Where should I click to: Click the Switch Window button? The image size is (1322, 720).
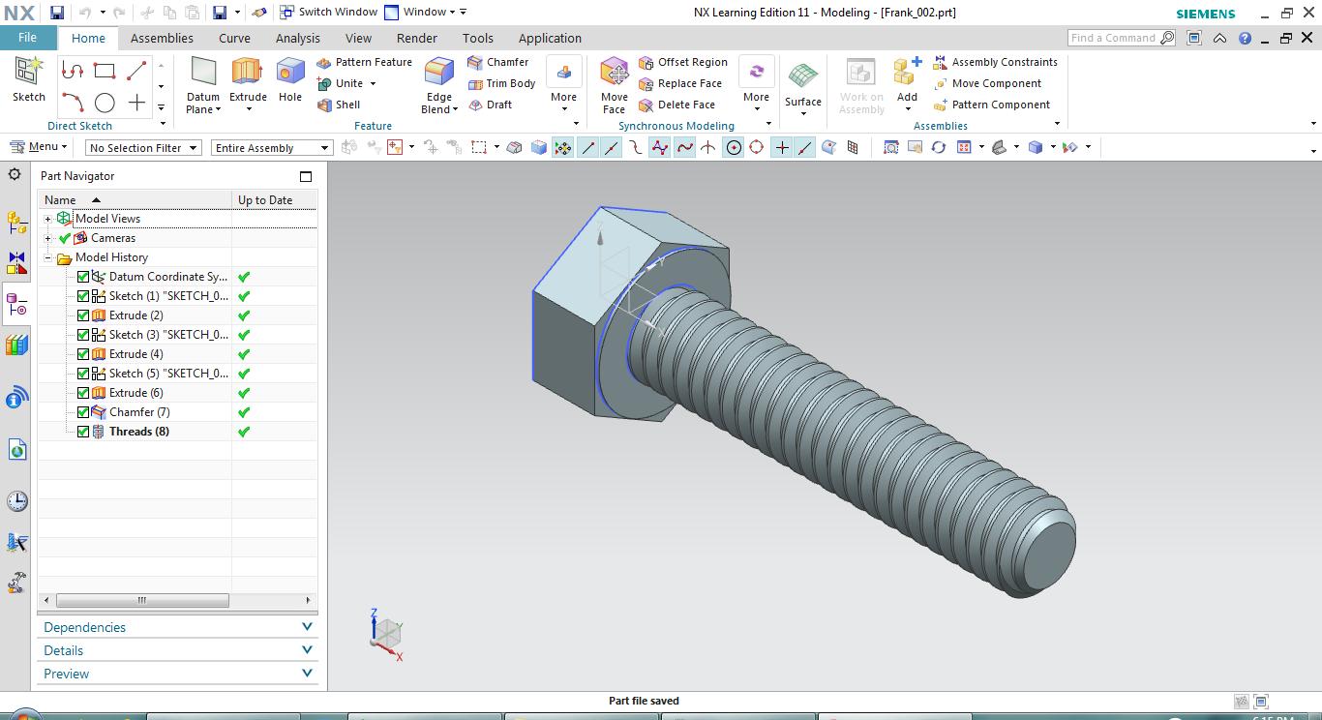(327, 12)
